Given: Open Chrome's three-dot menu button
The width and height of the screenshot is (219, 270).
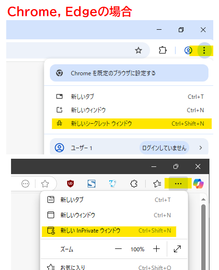Looking at the screenshot, I should click(x=204, y=50).
